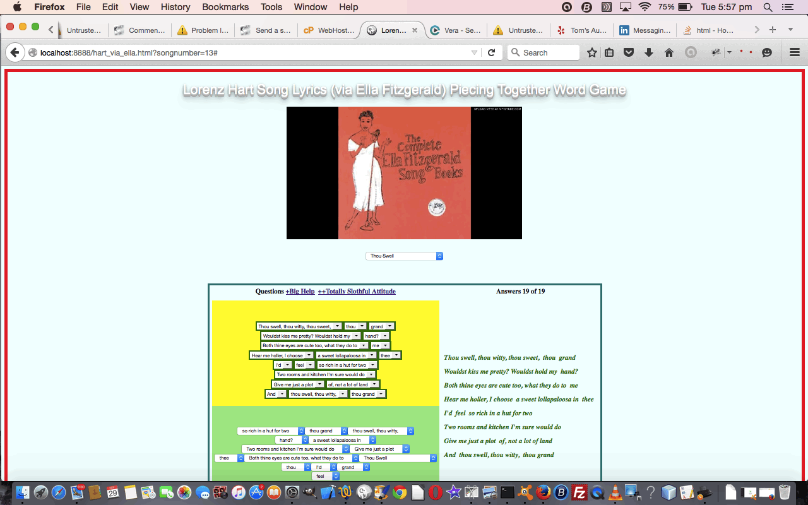Click the Firebug bug icon
The width and height of the screenshot is (808, 505).
coord(716,53)
